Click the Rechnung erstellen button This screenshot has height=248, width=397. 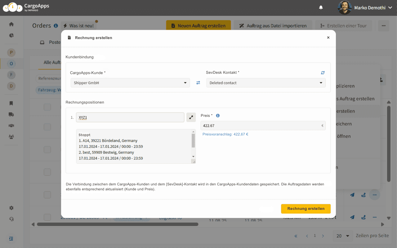(306, 209)
